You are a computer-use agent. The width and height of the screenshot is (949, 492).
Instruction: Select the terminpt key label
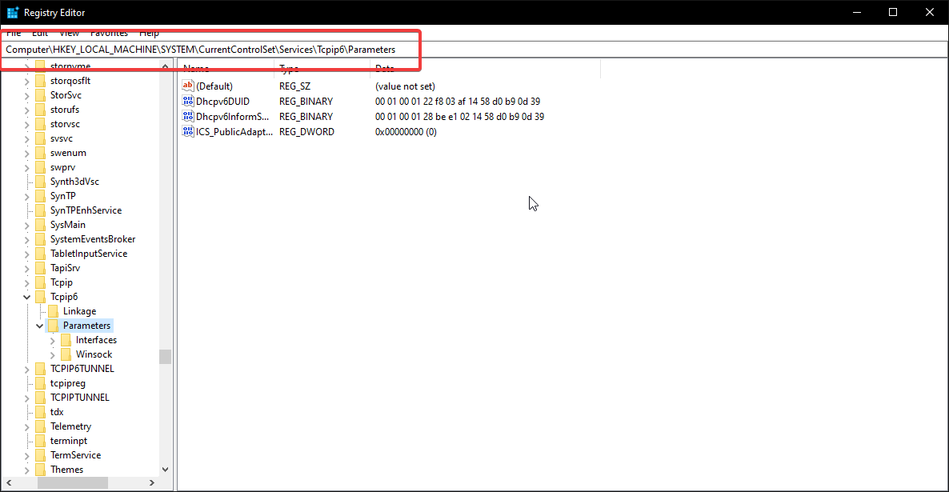pyautogui.click(x=68, y=441)
